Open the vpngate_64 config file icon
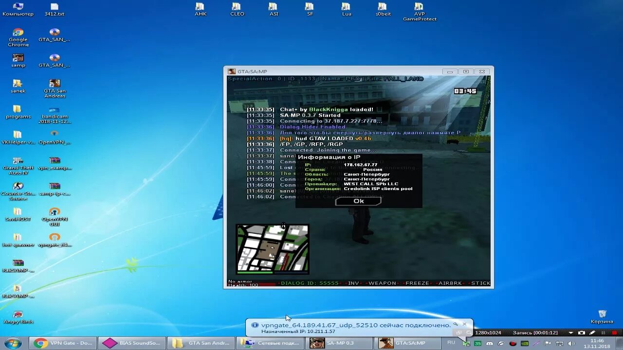 (55, 240)
